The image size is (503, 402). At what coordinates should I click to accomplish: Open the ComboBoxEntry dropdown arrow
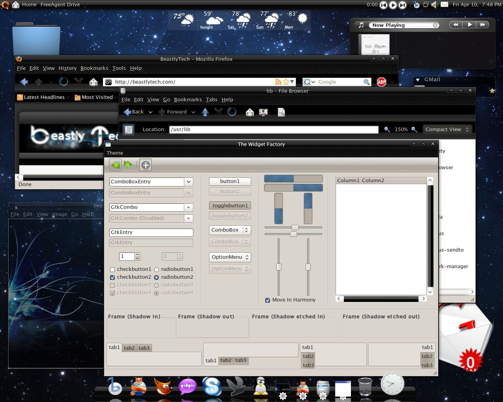click(x=189, y=182)
